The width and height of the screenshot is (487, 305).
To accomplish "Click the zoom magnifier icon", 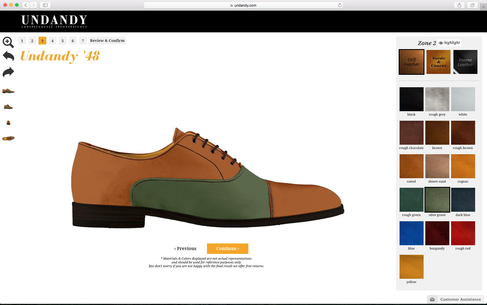I will point(8,42).
